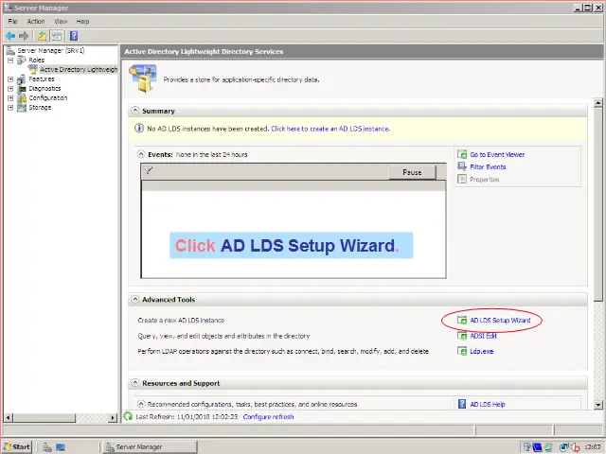Viewport: 606px width, 454px height.
Task: Click the Start button
Action: pos(17,446)
